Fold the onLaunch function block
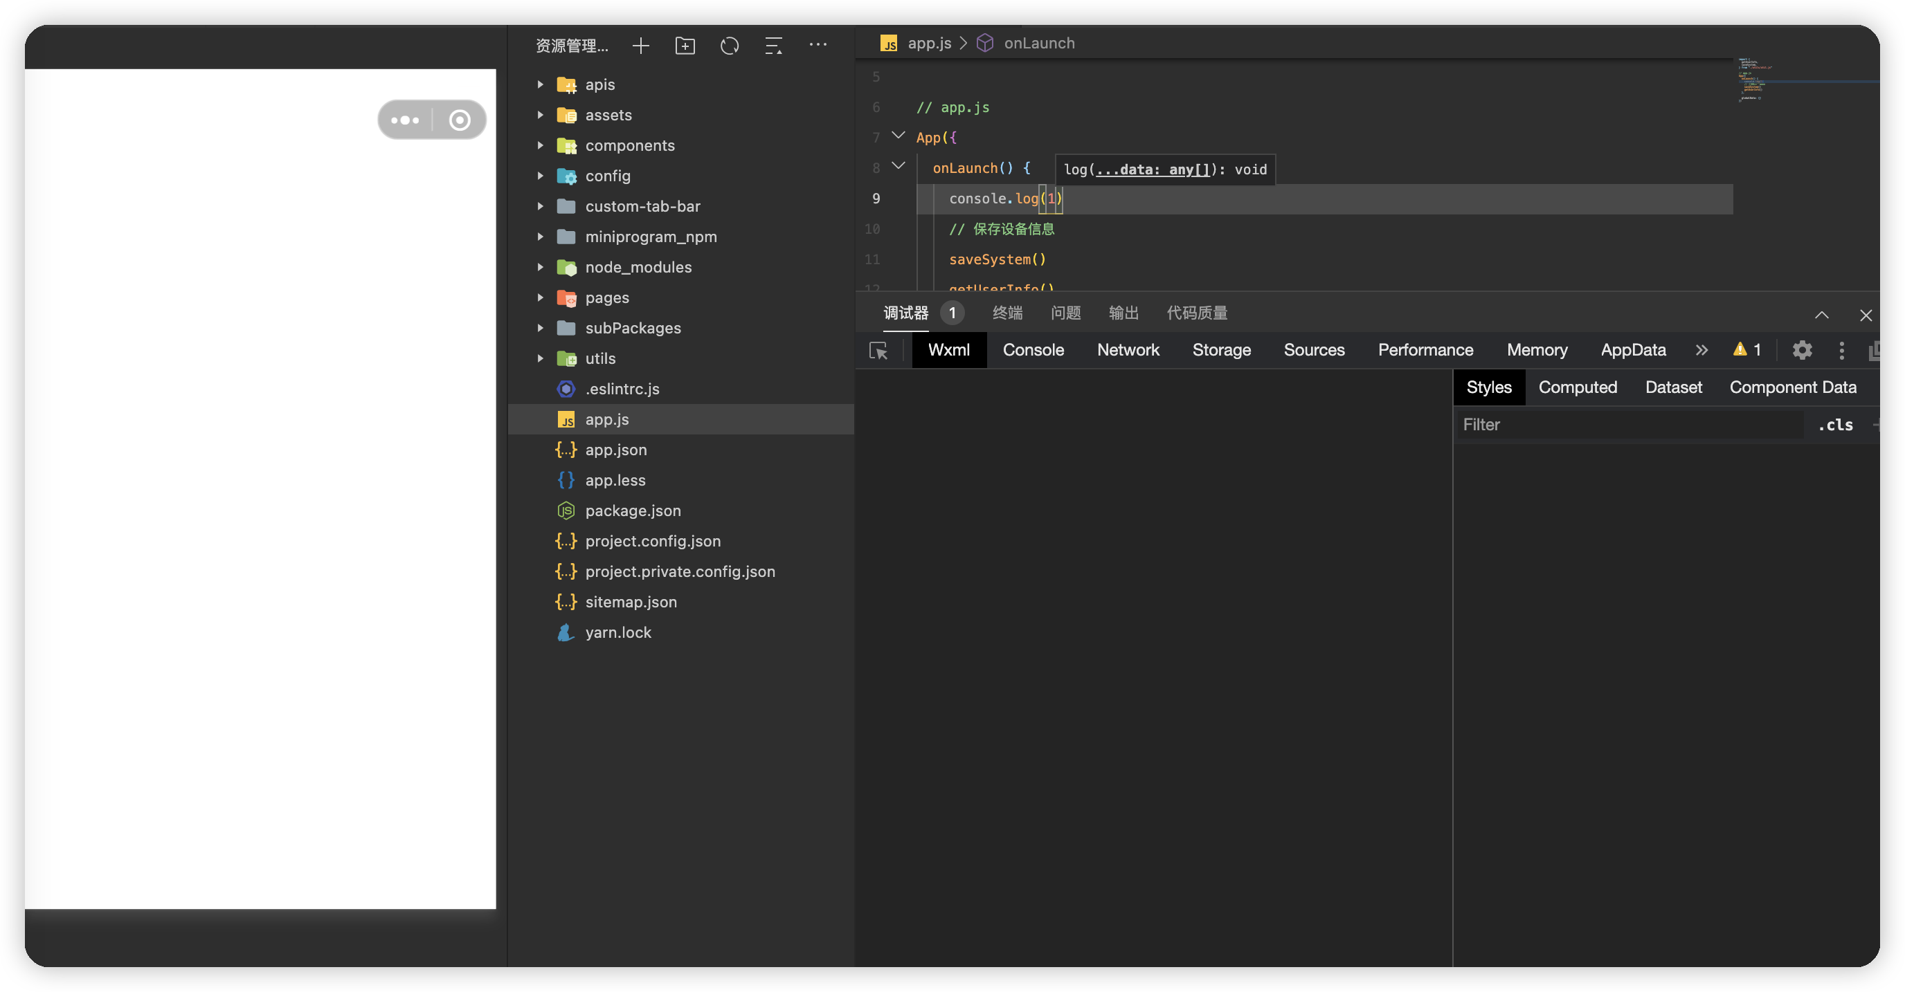Viewport: 1905px width, 992px height. click(x=899, y=166)
